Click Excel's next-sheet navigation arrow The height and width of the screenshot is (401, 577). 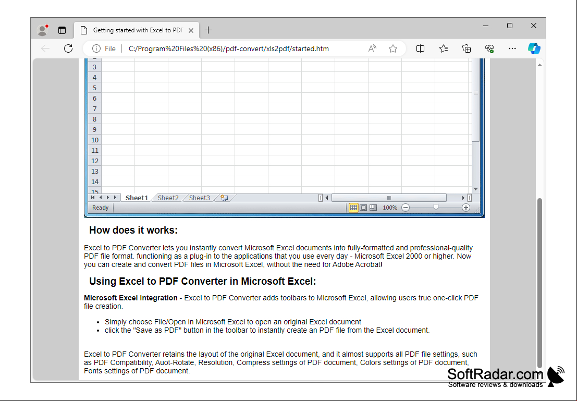tap(108, 198)
